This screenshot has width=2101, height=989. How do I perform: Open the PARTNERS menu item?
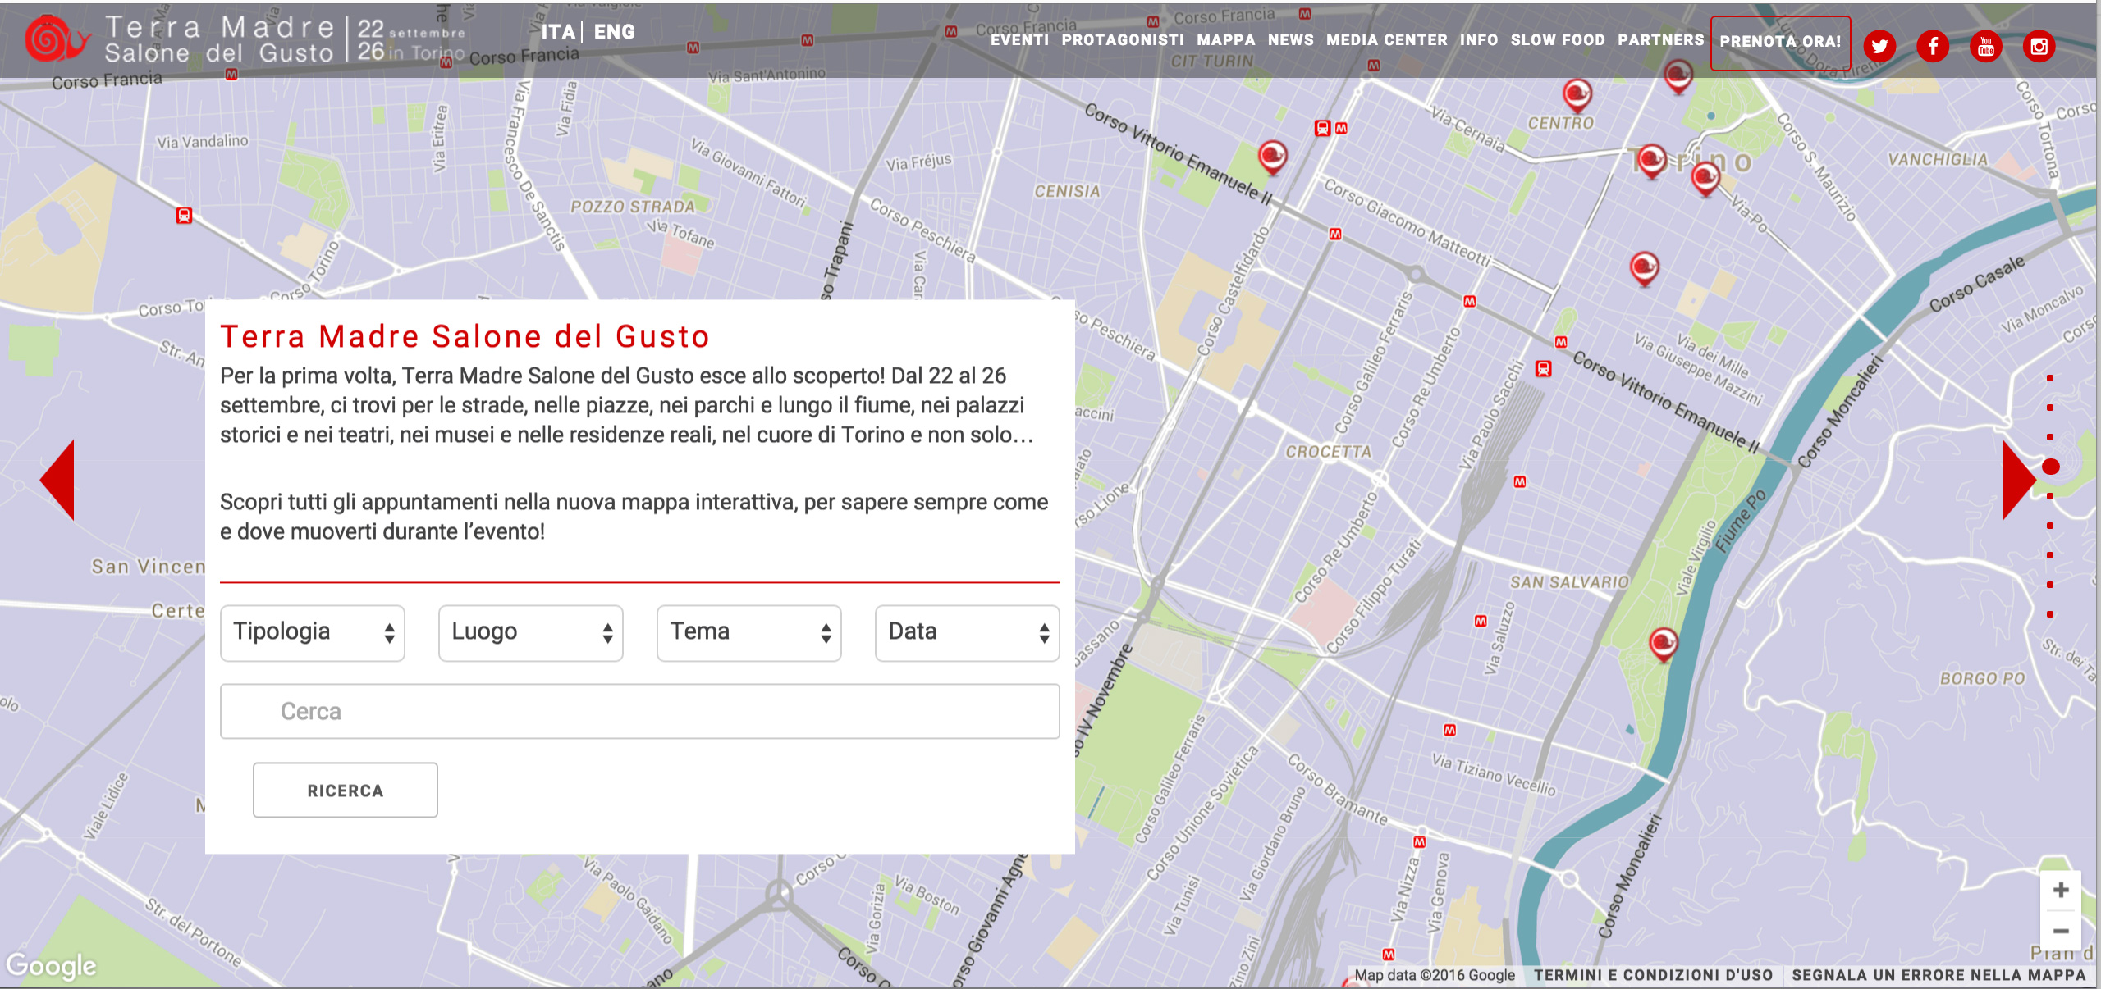1661,39
